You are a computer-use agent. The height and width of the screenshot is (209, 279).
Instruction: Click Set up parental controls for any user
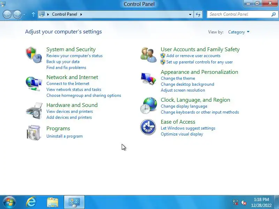(x=199, y=62)
